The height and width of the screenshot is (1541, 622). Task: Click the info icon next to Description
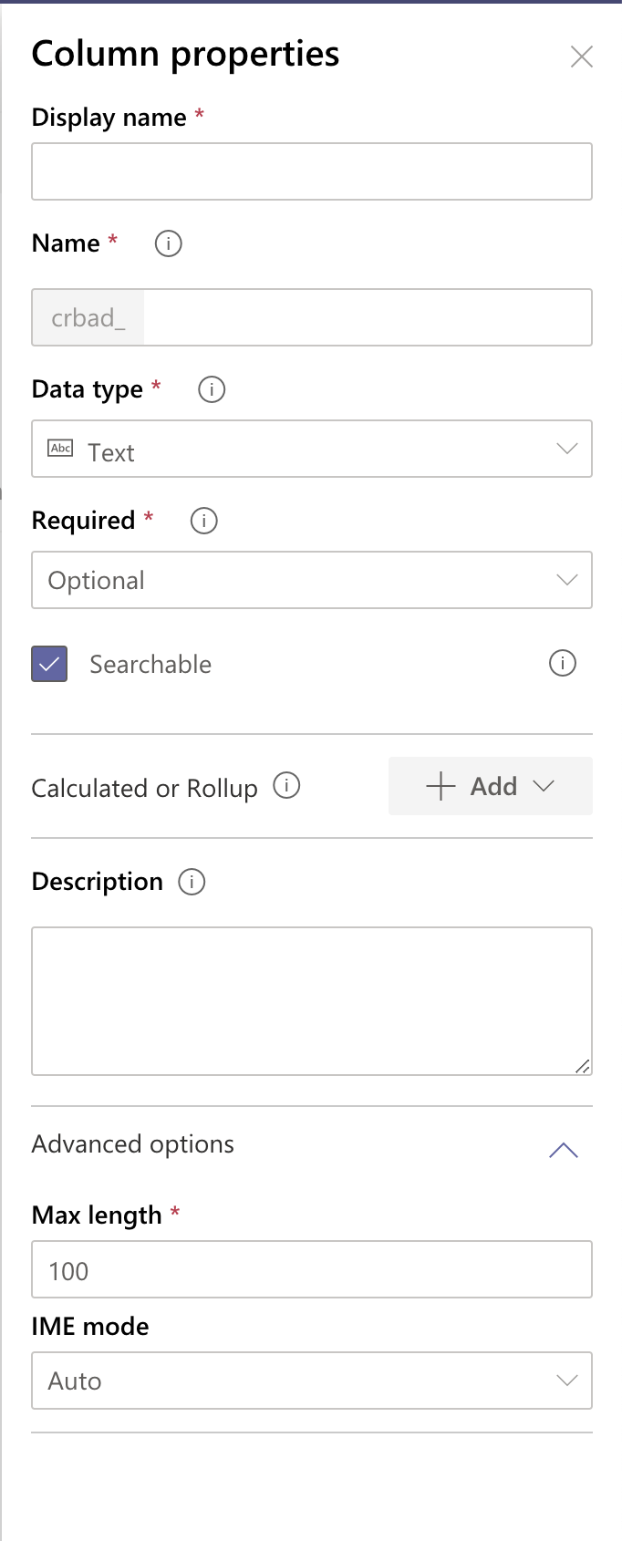(x=192, y=882)
